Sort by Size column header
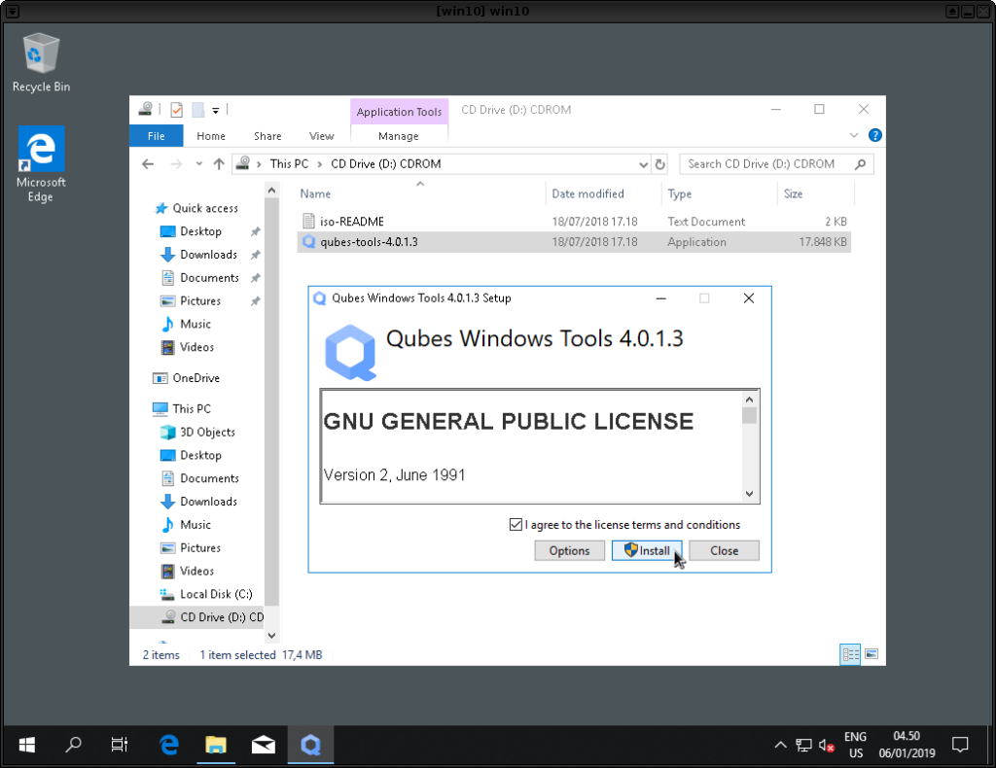996x768 pixels. pyautogui.click(x=793, y=194)
